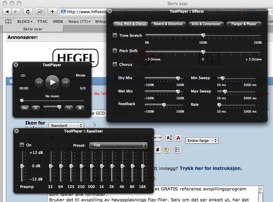Click the Preamp slider in the Equalizer

[22, 166]
